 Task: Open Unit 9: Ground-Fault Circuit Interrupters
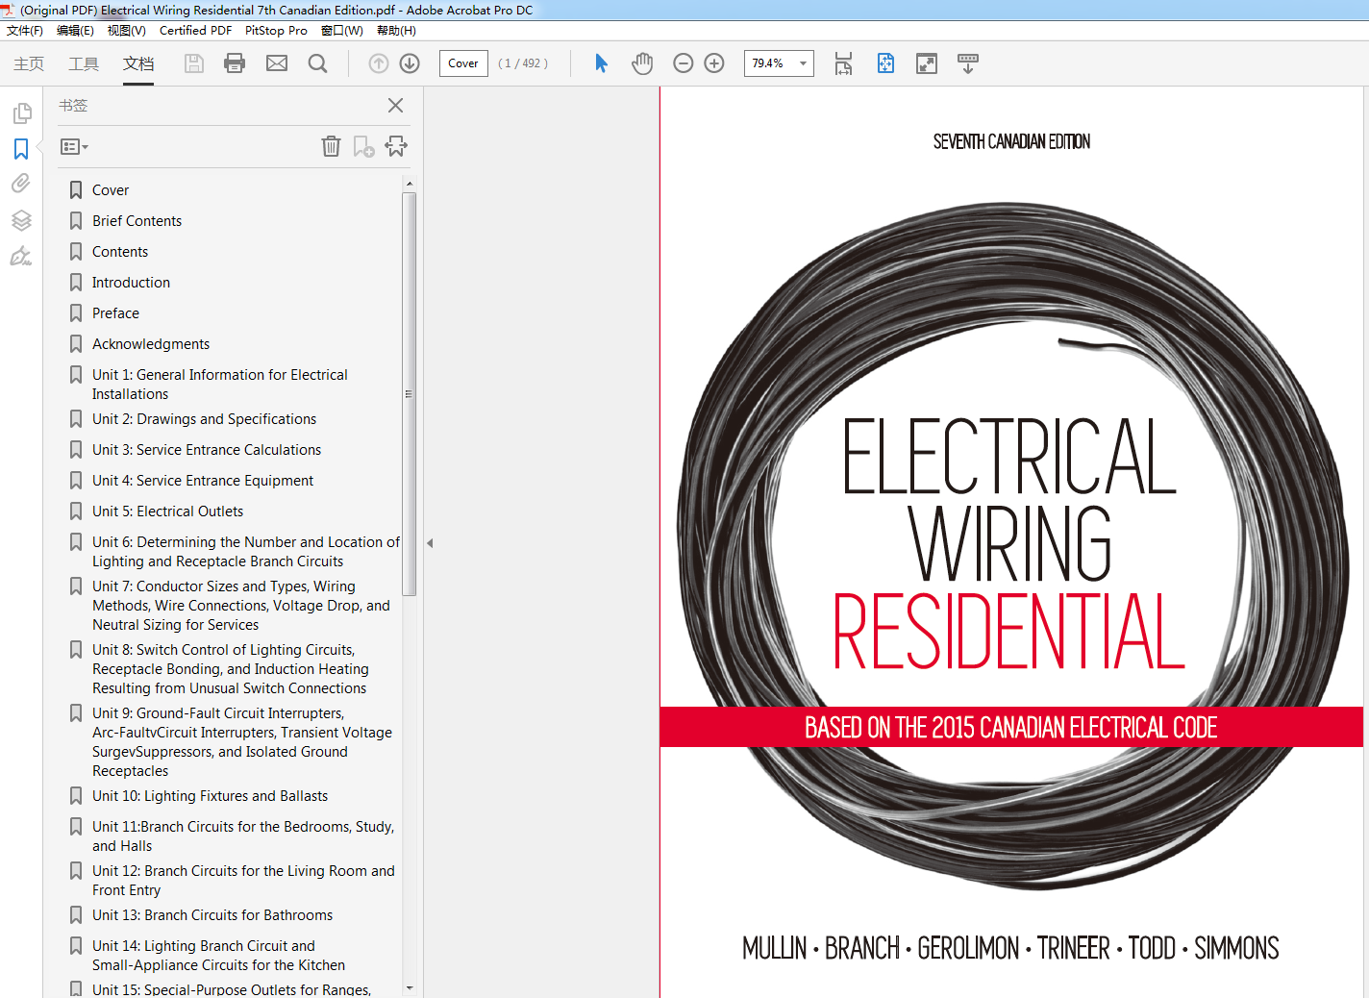[x=242, y=742]
